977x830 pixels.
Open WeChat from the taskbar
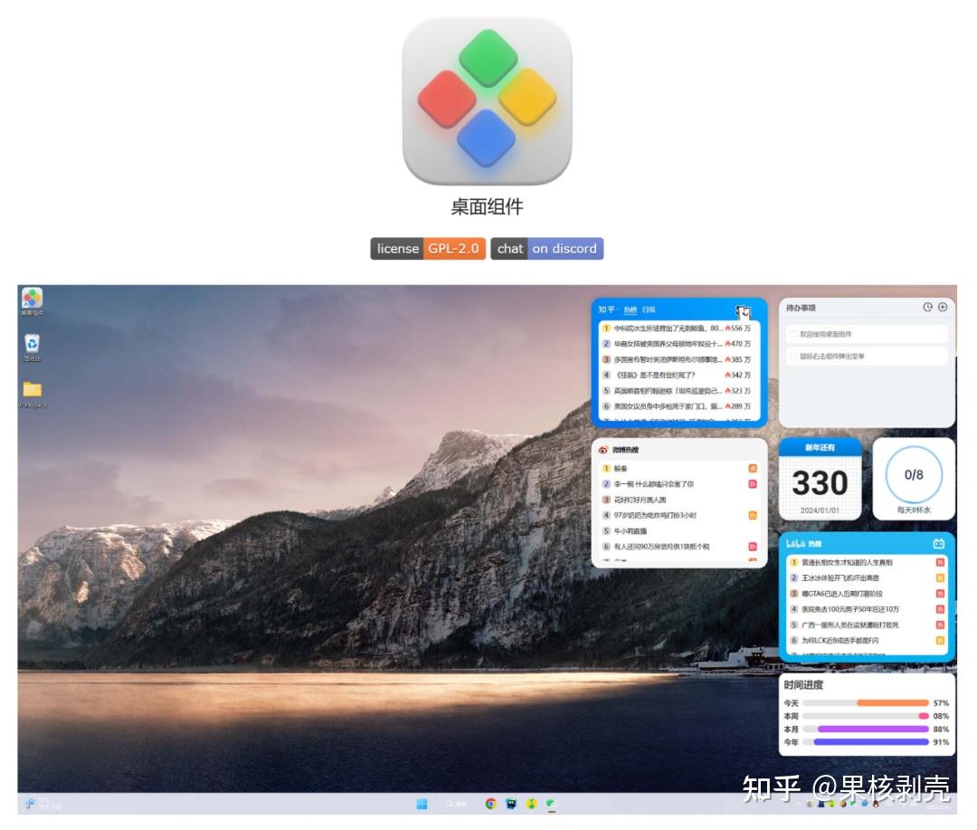551,804
